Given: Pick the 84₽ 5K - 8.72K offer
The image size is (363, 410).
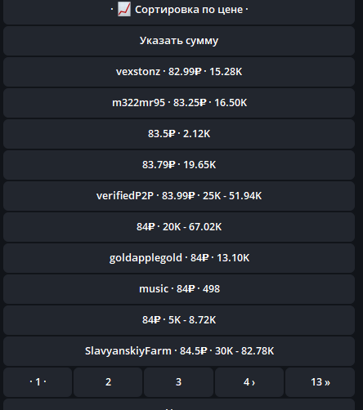Looking at the screenshot, I should (x=179, y=320).
